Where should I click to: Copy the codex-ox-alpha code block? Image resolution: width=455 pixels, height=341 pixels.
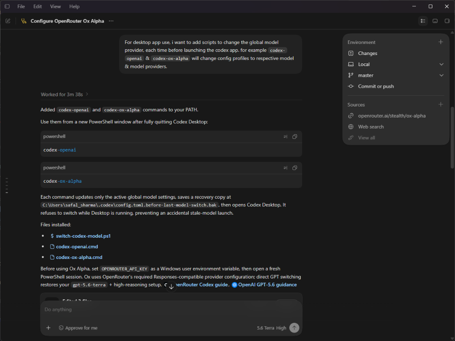pos(295,168)
